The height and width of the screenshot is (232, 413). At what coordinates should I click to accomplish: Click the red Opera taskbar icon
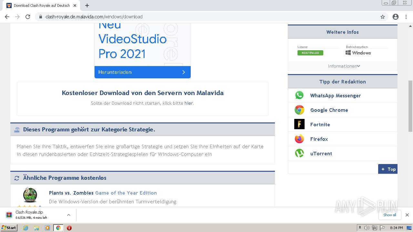69,228
